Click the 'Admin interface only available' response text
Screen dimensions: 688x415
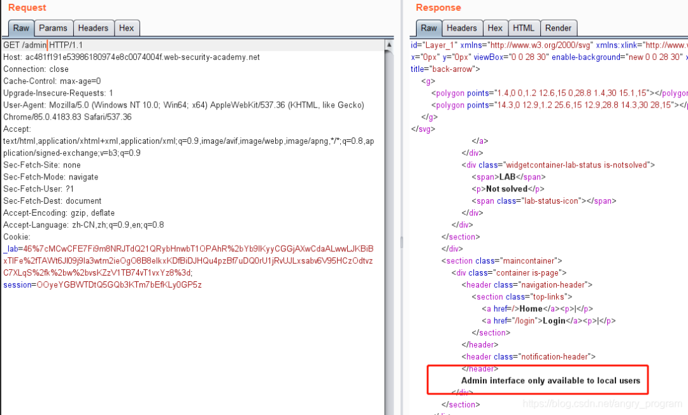tap(550, 381)
